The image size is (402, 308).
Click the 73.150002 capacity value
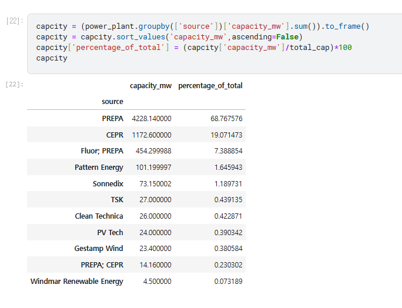(x=155, y=183)
